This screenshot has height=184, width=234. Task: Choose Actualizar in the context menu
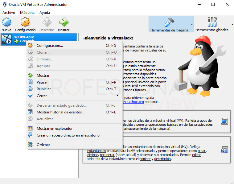74,119
